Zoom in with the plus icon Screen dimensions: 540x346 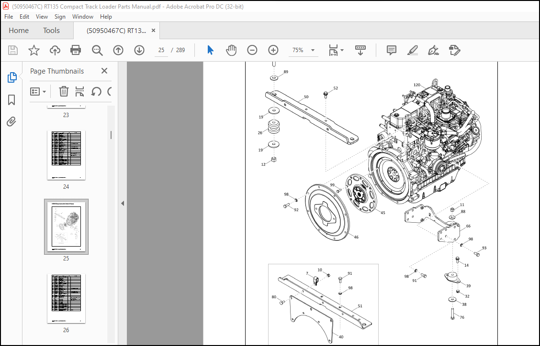(x=273, y=50)
